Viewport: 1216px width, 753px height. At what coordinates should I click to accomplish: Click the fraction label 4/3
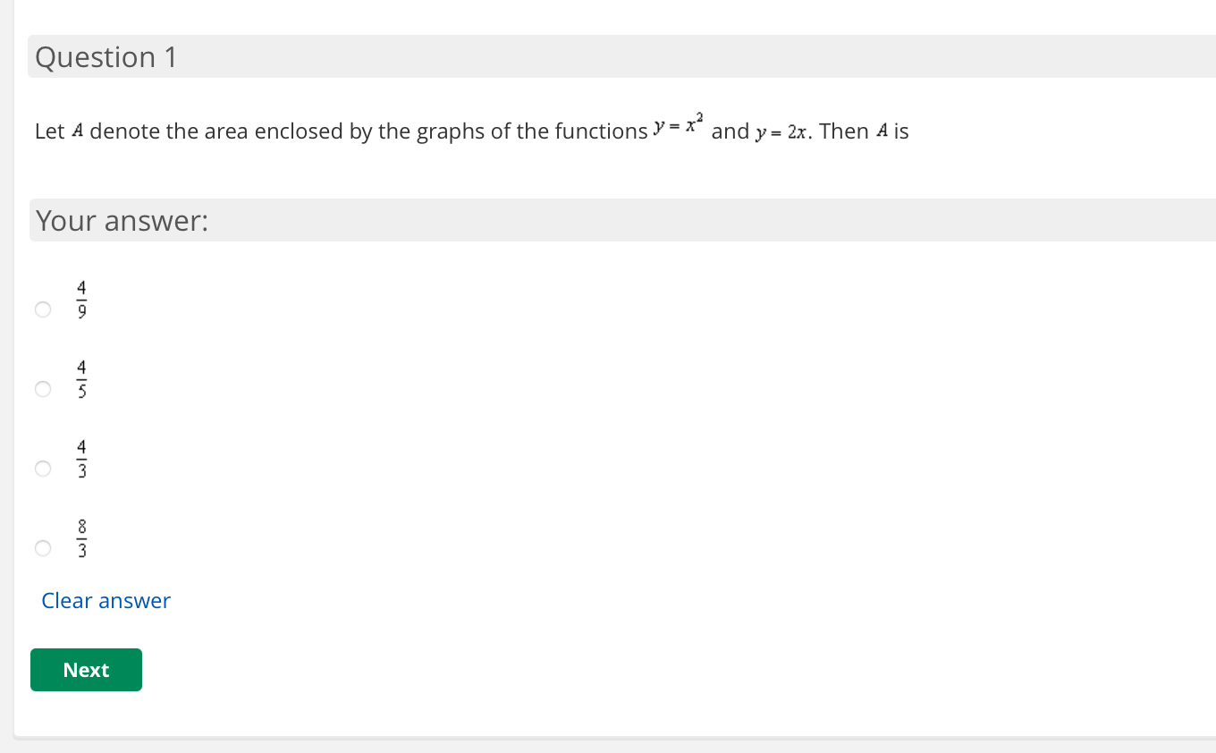80,458
